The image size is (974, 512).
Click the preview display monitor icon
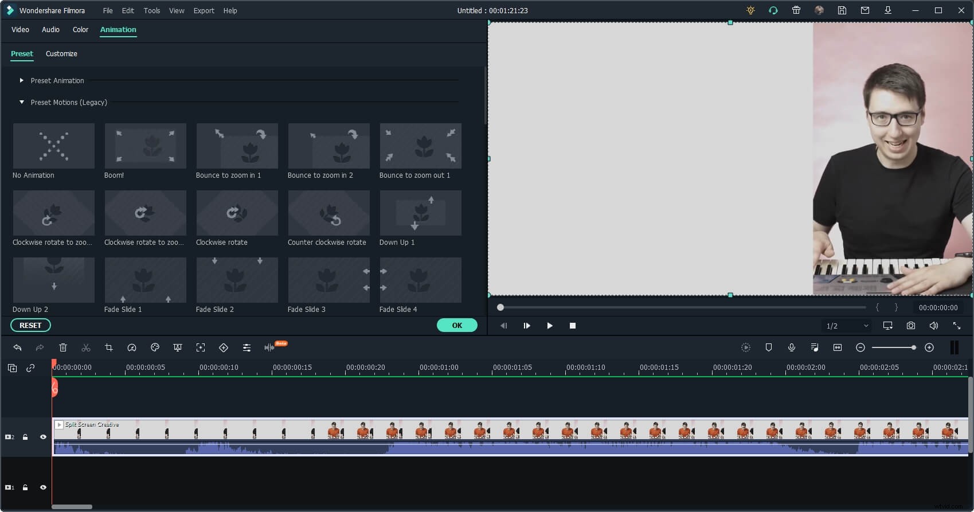pyautogui.click(x=888, y=326)
